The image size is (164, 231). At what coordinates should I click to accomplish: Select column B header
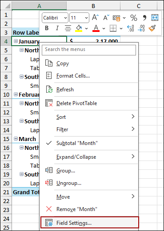point(93,6)
